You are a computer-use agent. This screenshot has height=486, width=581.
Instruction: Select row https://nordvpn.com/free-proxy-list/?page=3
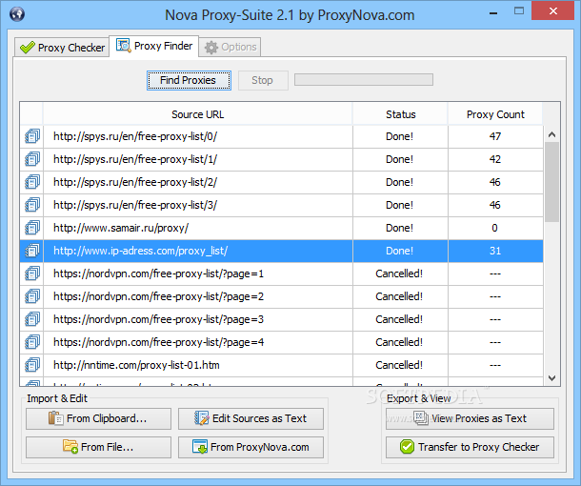click(282, 319)
